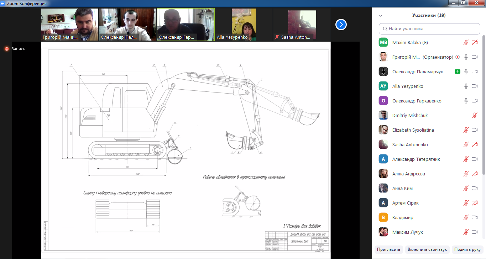Viewport: 486px width, 259px height.
Task: Click Олександр Паламарчук's microphone icon
Action: pos(466,72)
